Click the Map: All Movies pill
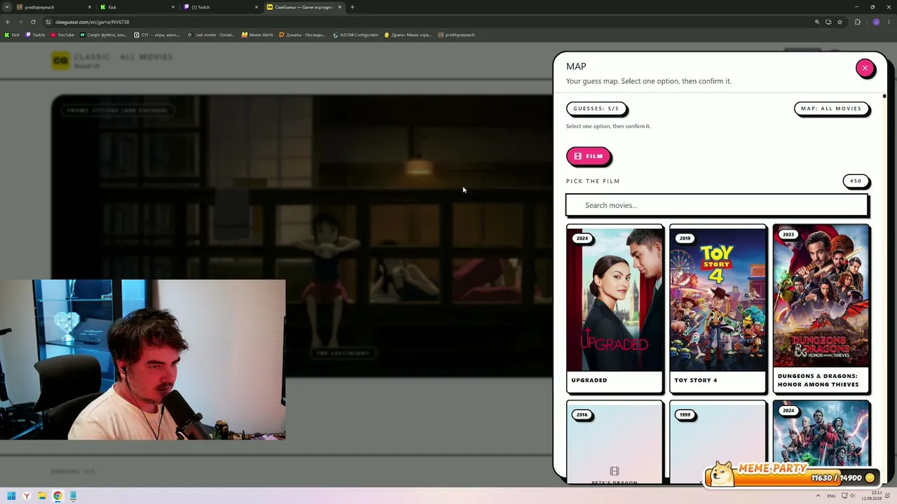 831,108
